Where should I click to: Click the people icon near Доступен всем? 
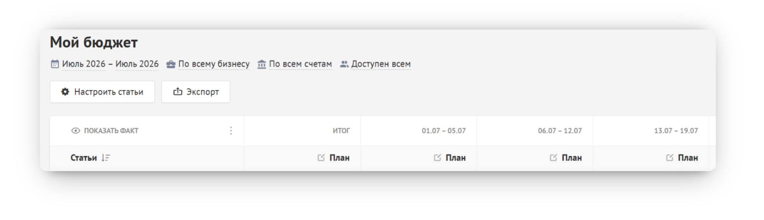(344, 64)
